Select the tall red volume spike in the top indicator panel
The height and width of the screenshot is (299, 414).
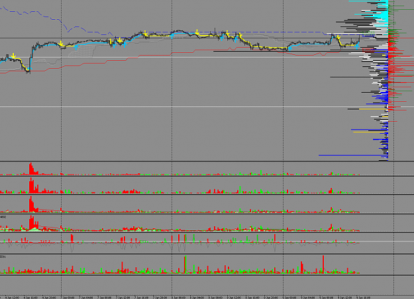[x=31, y=169]
